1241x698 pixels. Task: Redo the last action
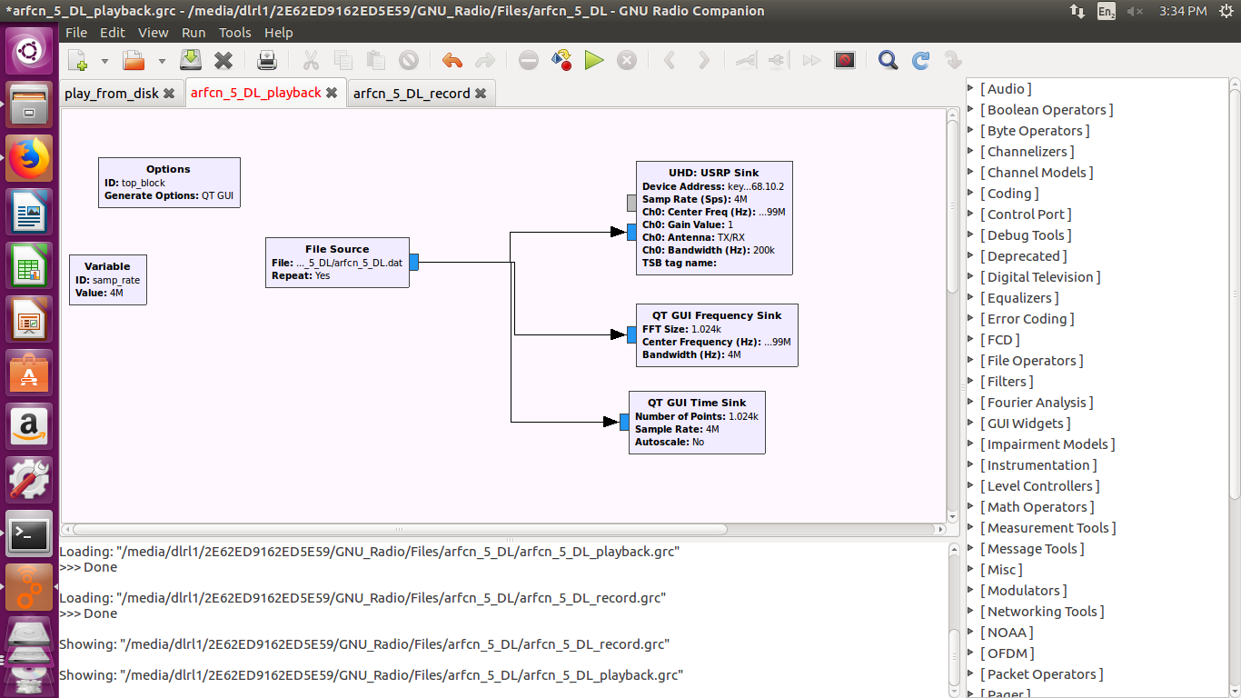pyautogui.click(x=485, y=61)
